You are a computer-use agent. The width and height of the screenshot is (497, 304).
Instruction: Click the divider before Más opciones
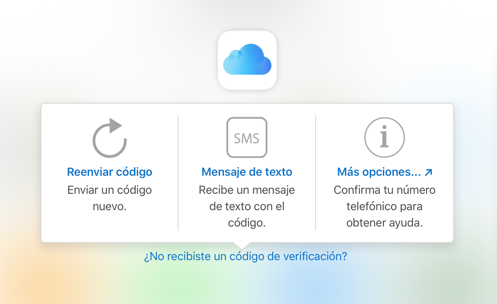[316, 172]
